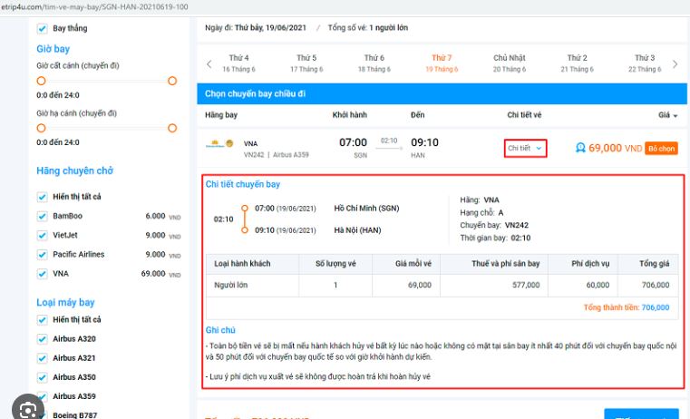690x419 pixels.
Task: Switch to the Thứ 4 16 Tháng 6 tab
Action: click(x=240, y=63)
